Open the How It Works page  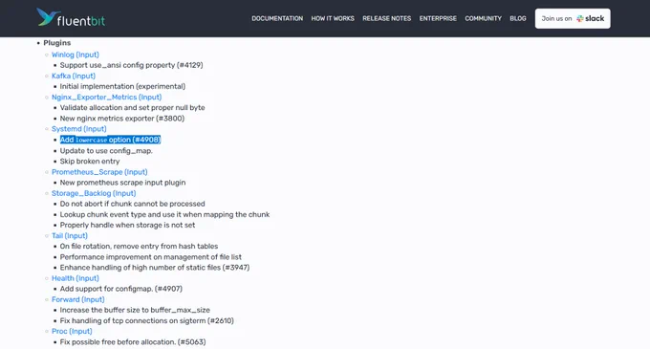point(333,19)
